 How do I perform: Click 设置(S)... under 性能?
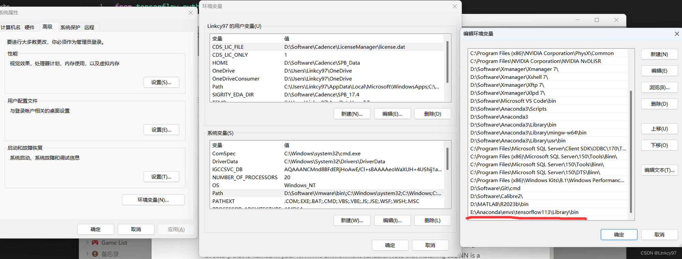[x=161, y=82]
